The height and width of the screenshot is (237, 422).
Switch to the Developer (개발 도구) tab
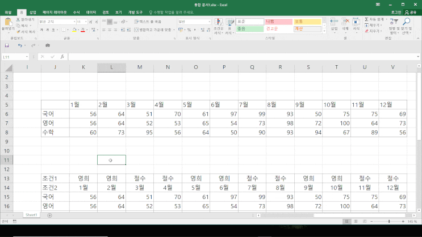tap(135, 12)
